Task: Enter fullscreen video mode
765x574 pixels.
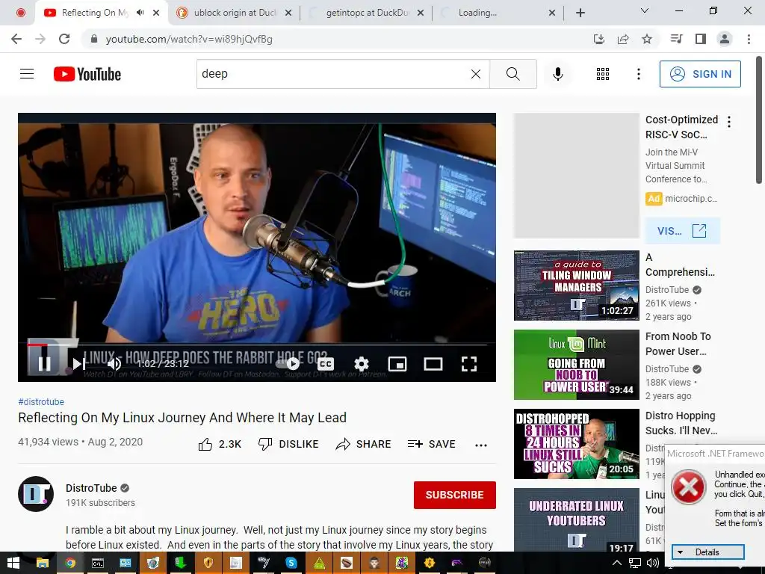Action: point(469,364)
